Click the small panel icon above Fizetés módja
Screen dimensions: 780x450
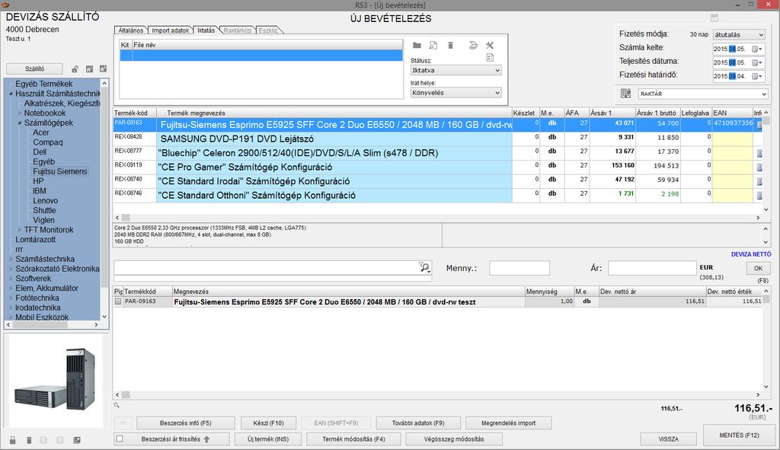[x=714, y=18]
